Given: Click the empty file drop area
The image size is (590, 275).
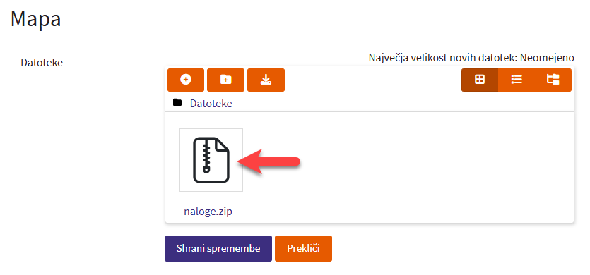Looking at the screenshot, I should [406, 167].
